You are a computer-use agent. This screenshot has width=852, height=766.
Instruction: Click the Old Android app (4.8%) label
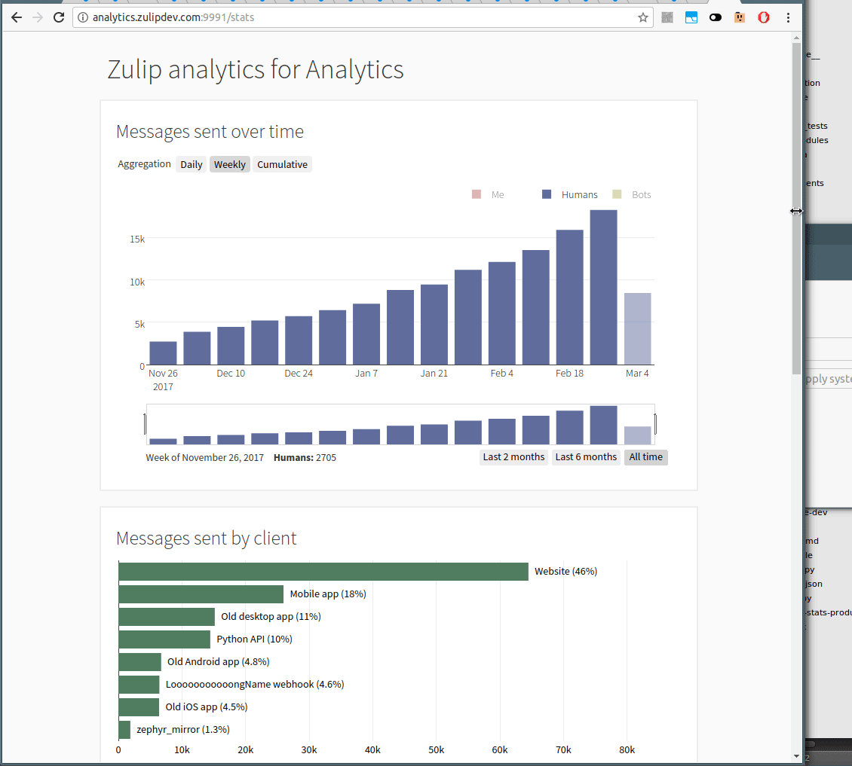click(x=219, y=662)
